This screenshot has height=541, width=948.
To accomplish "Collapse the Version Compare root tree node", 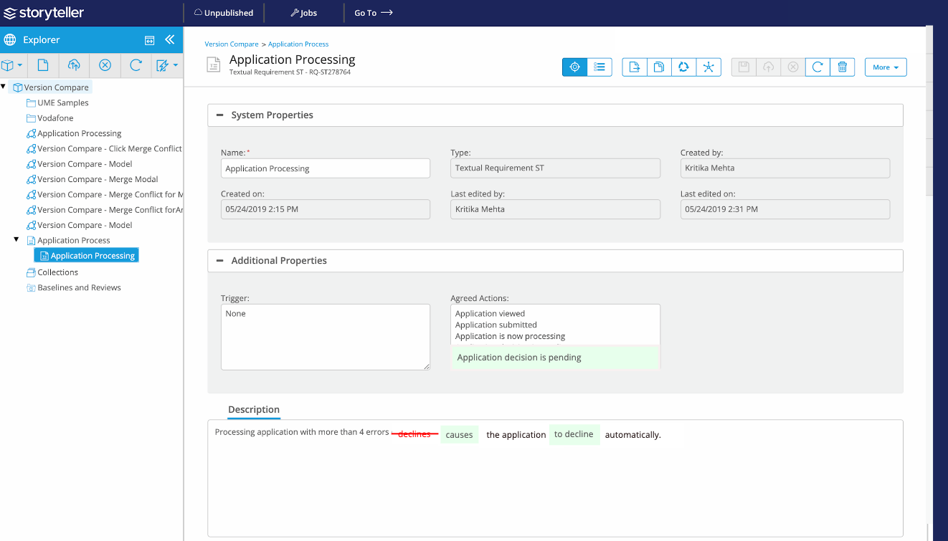I will coord(4,87).
